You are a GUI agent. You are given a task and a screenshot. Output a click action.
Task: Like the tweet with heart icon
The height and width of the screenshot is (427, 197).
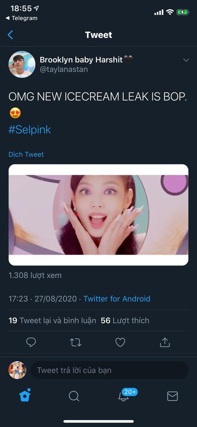[120, 342]
